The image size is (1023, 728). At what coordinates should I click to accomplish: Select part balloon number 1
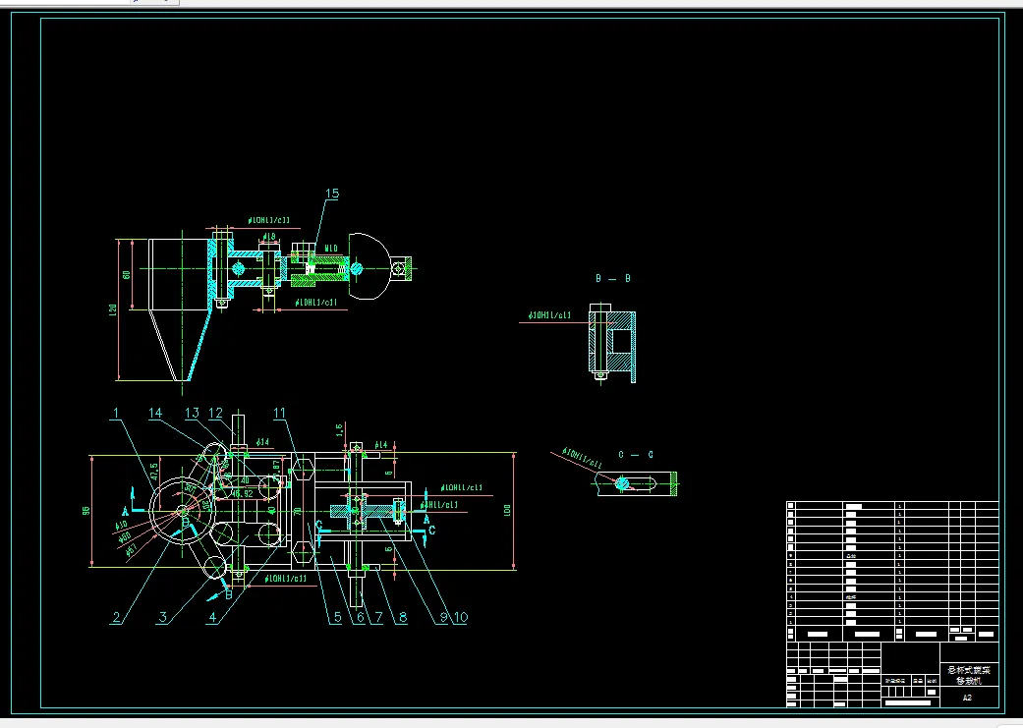pos(116,413)
